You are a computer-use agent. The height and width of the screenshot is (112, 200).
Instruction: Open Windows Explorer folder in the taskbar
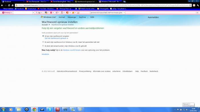click(x=19, y=109)
